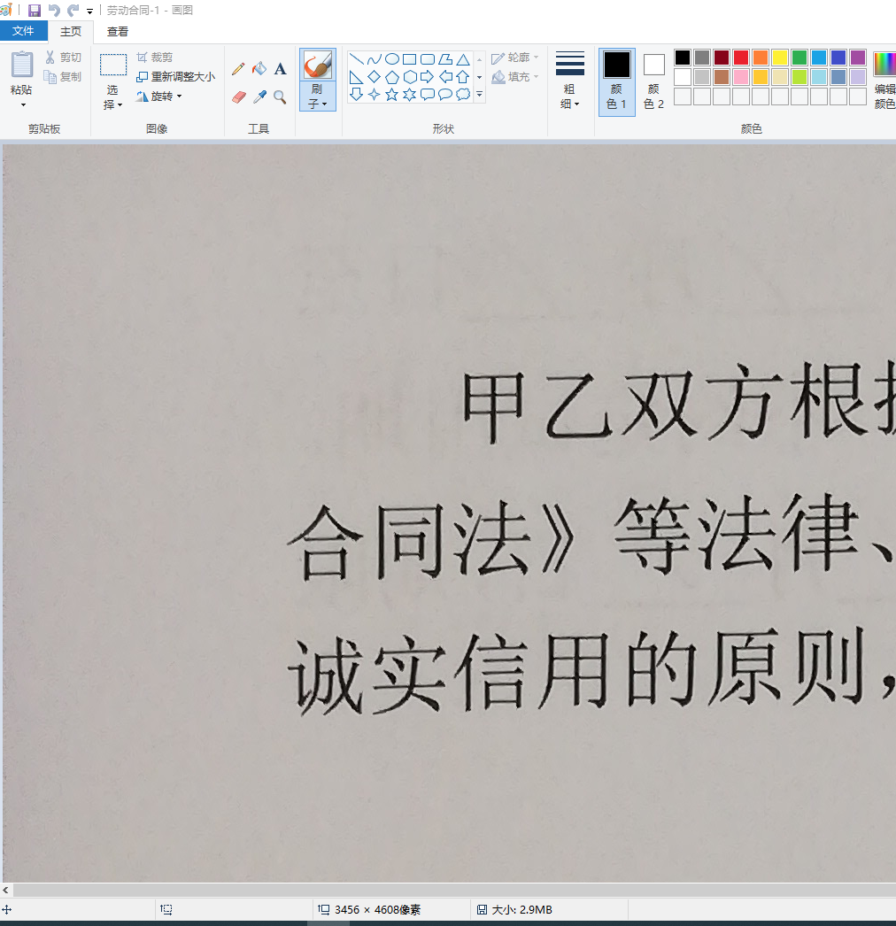This screenshot has width=896, height=926.
Task: Choose the five-point star shape
Action: click(391, 95)
